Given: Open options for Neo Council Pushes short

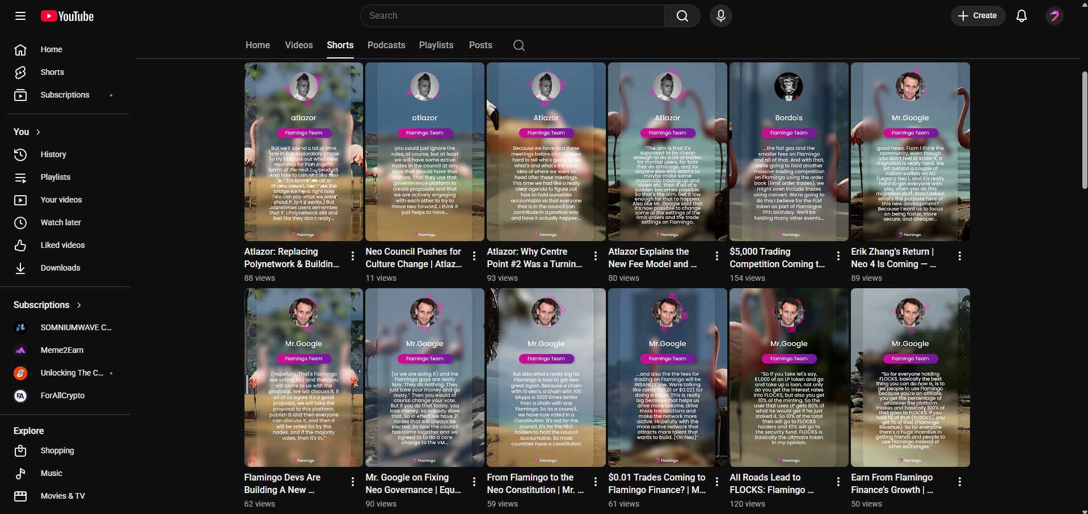Looking at the screenshot, I should 474,256.
